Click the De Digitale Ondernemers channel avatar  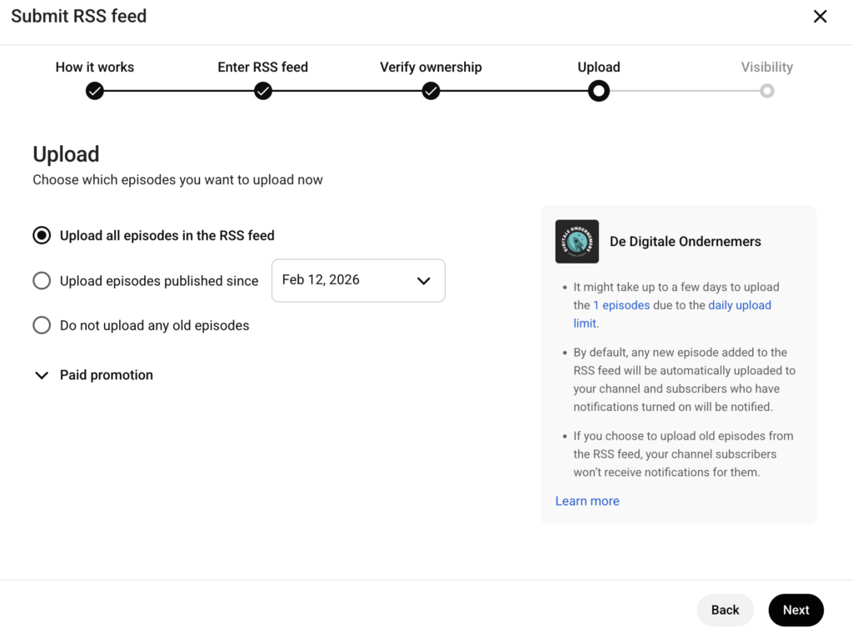click(576, 241)
